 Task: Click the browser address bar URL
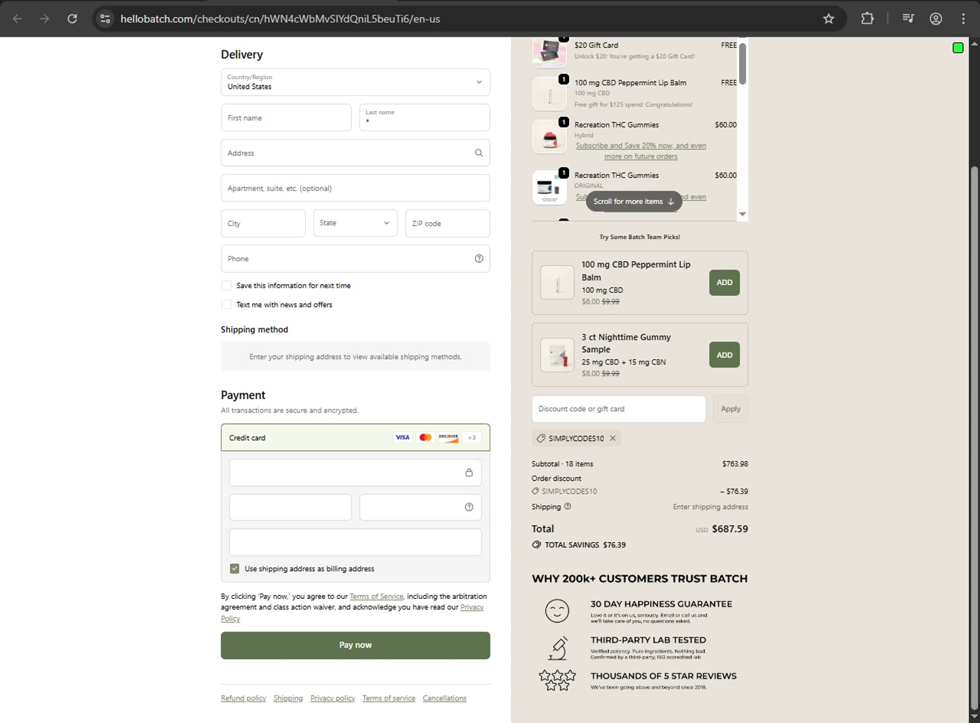tap(280, 19)
